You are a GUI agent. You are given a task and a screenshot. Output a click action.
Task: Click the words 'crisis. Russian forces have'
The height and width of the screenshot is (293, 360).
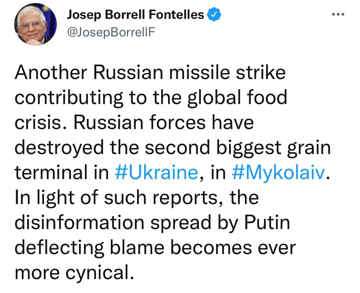click(x=134, y=122)
